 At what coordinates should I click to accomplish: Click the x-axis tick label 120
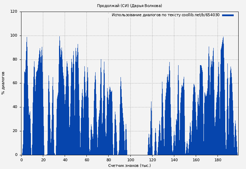(x=152, y=160)
